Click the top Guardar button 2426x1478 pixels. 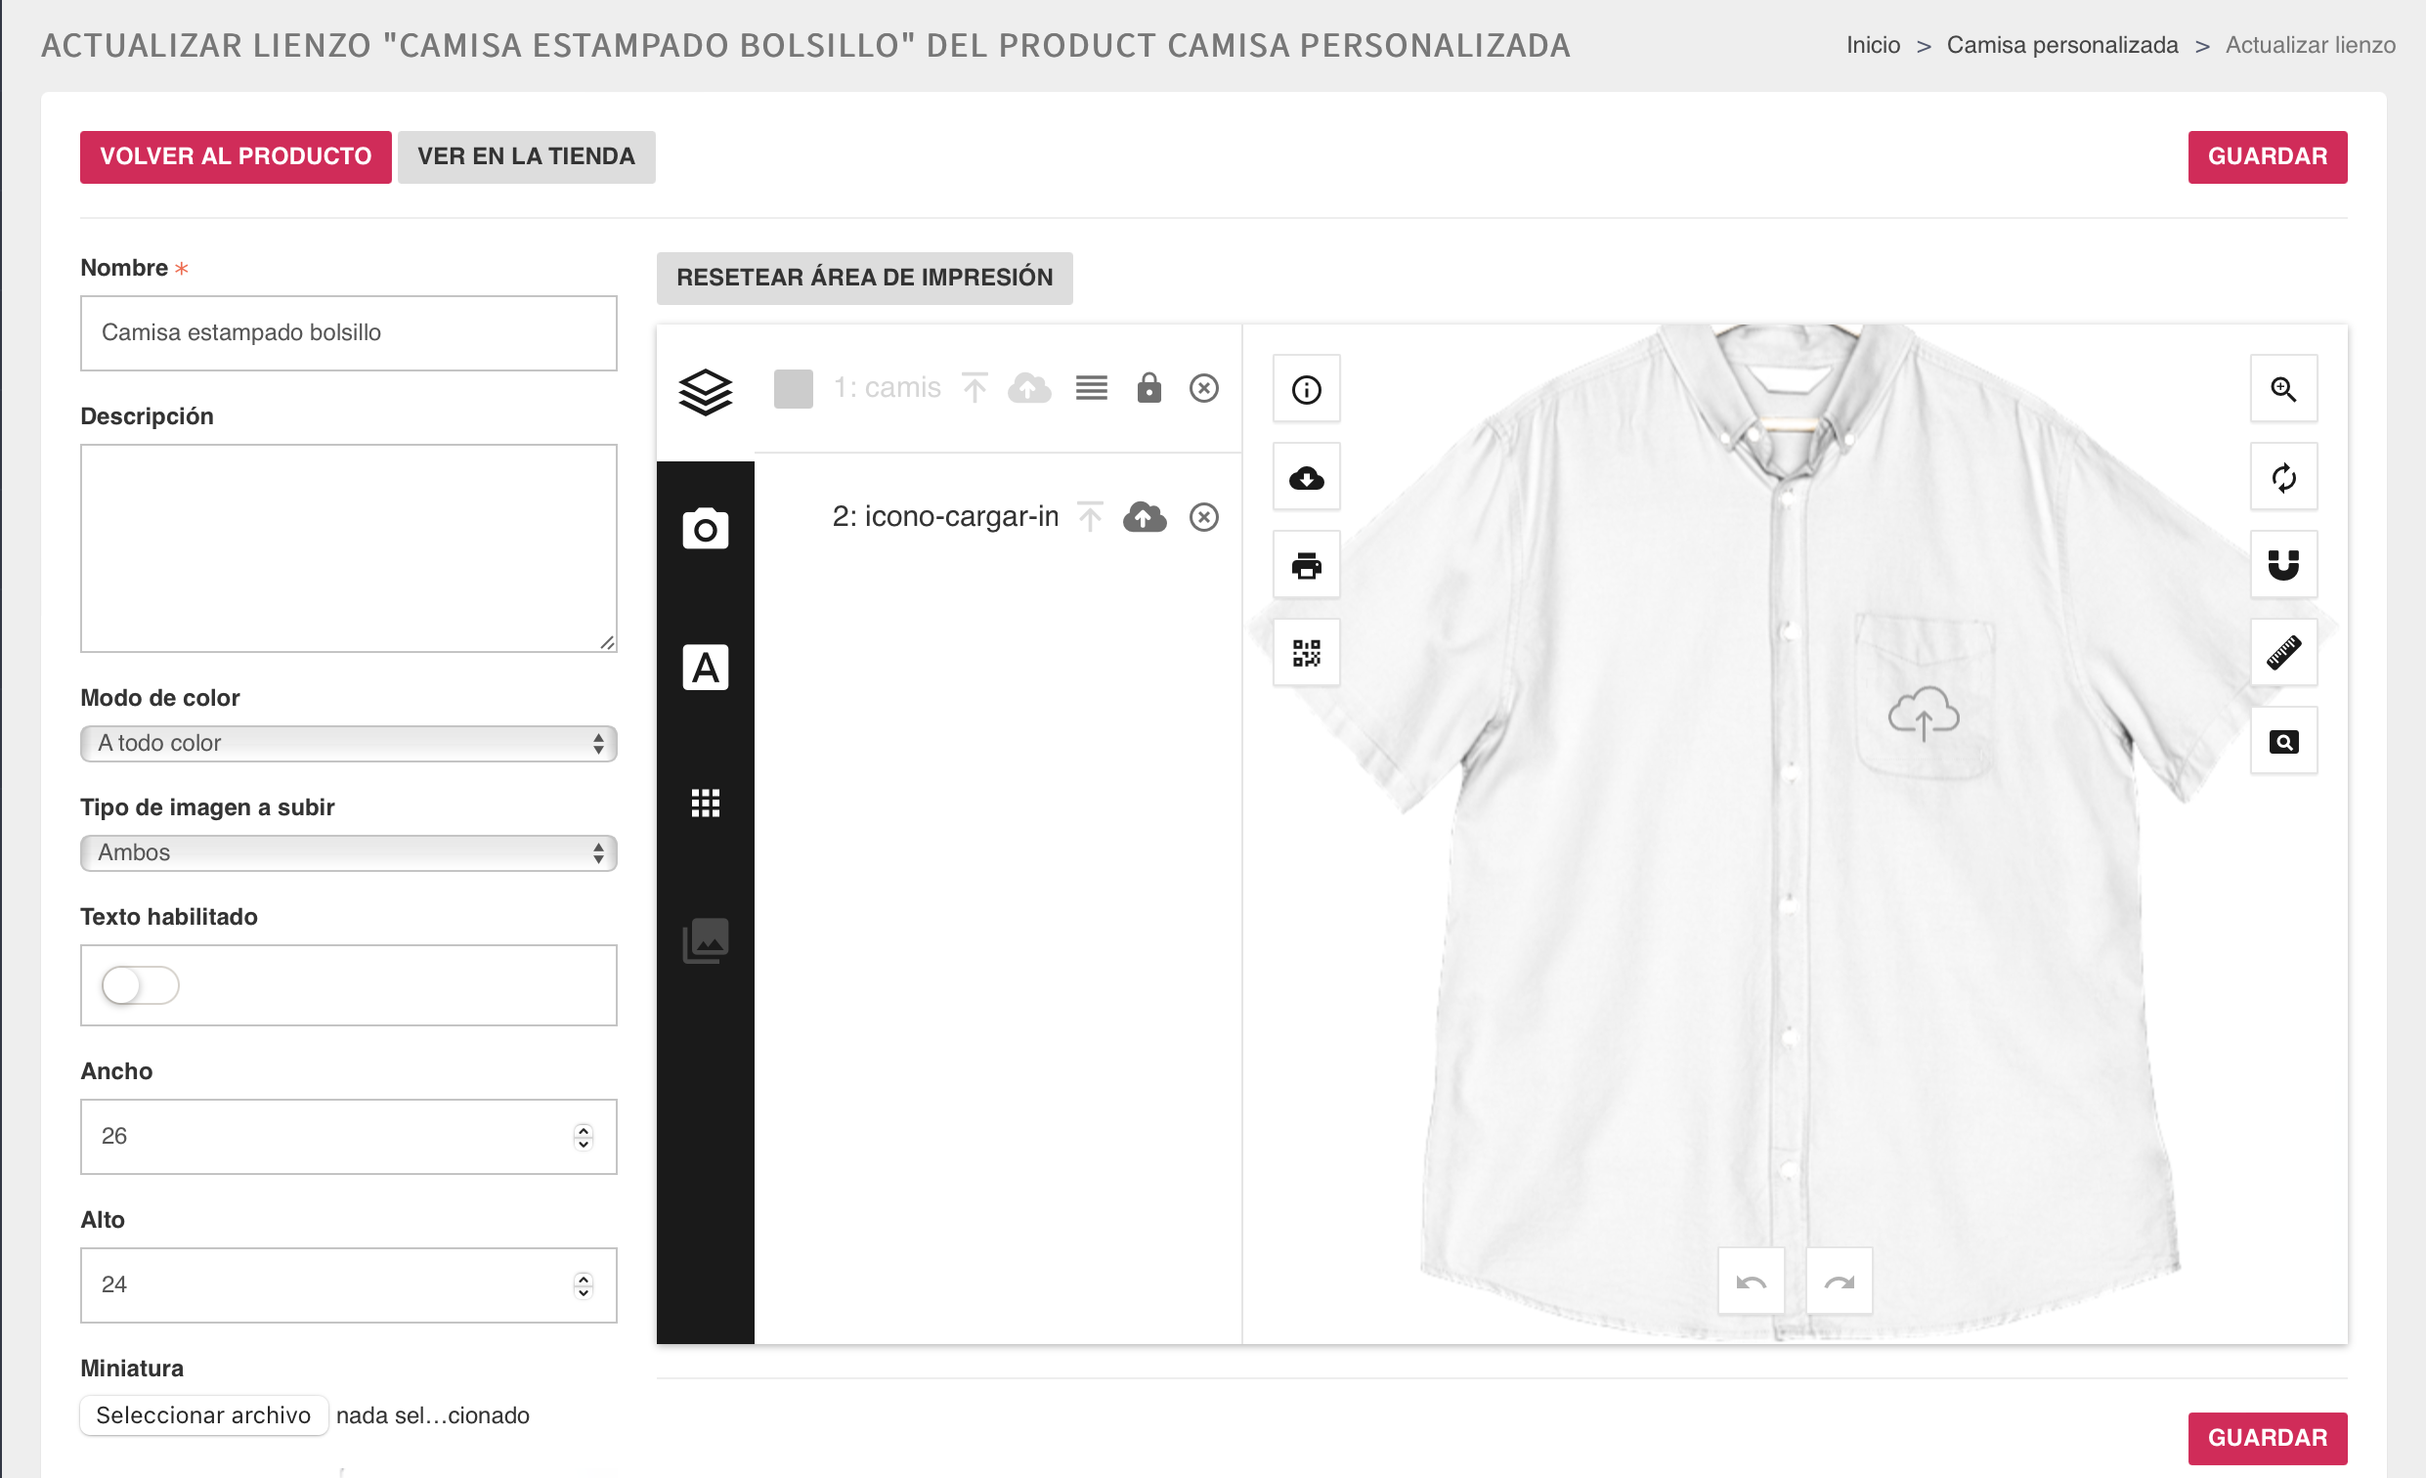click(x=2268, y=156)
